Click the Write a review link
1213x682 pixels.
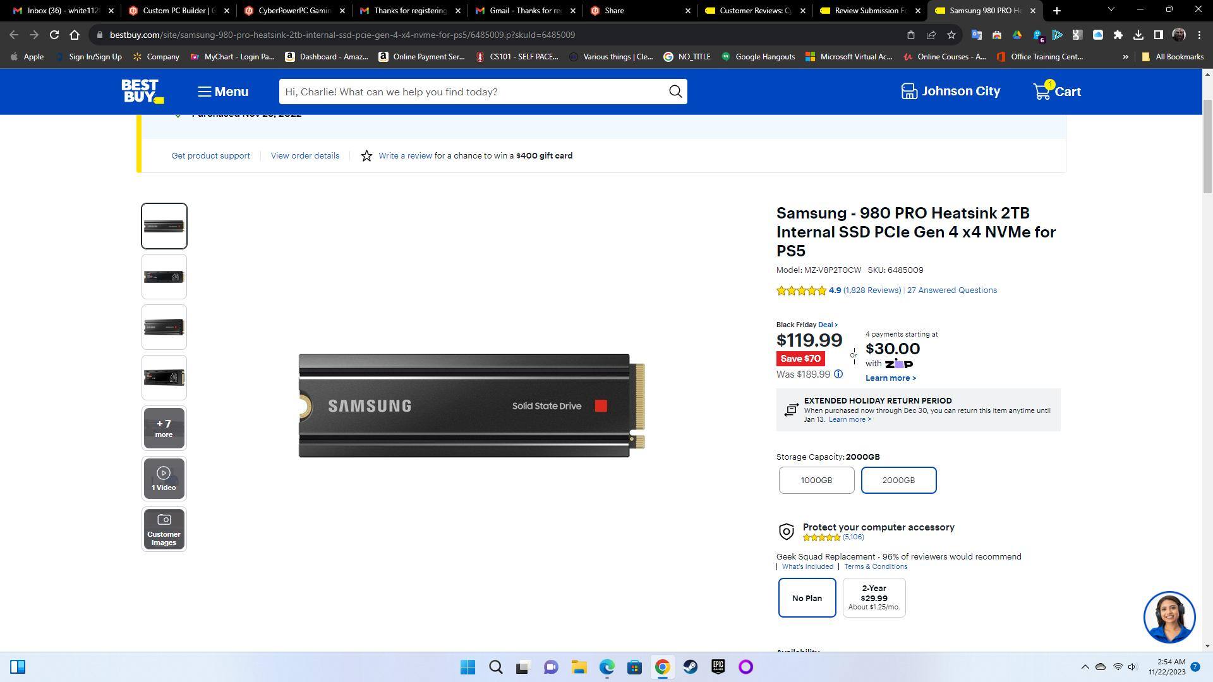pyautogui.click(x=405, y=156)
